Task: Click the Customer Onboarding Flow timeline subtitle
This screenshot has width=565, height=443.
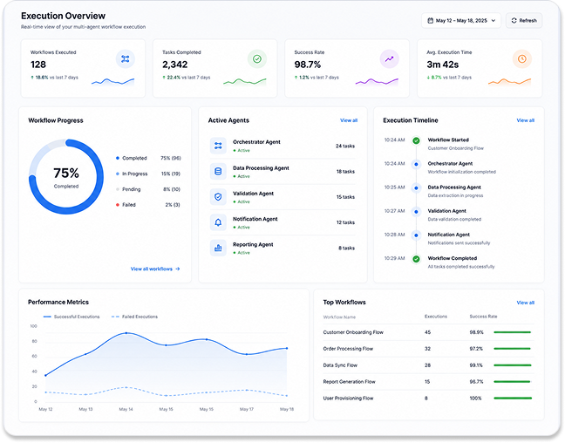Action: click(x=455, y=148)
